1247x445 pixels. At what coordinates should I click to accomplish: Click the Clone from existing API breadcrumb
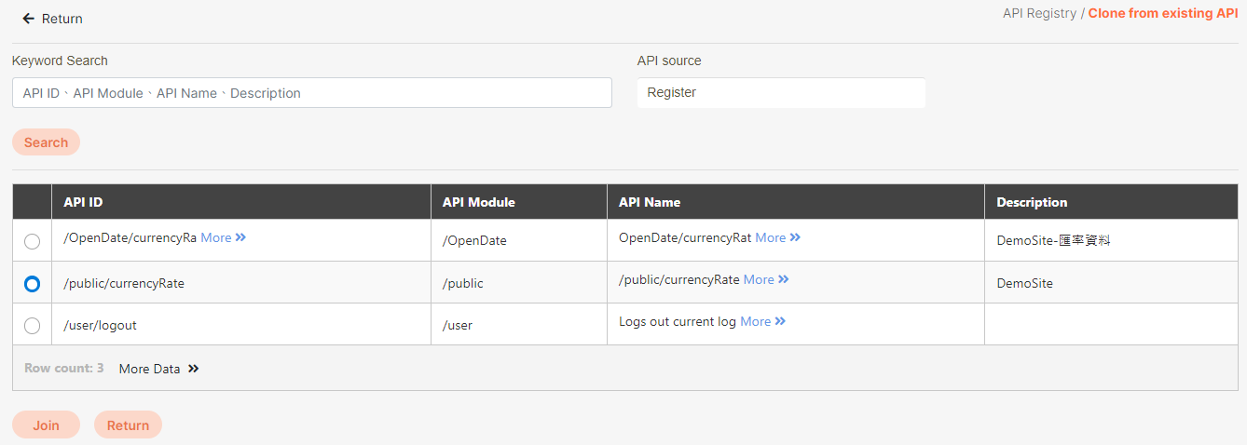[x=1162, y=14]
